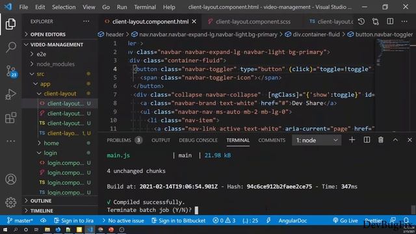Open Chrome from the taskbar

pyautogui.click(x=101, y=229)
